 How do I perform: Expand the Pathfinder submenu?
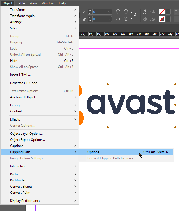tap(40, 180)
